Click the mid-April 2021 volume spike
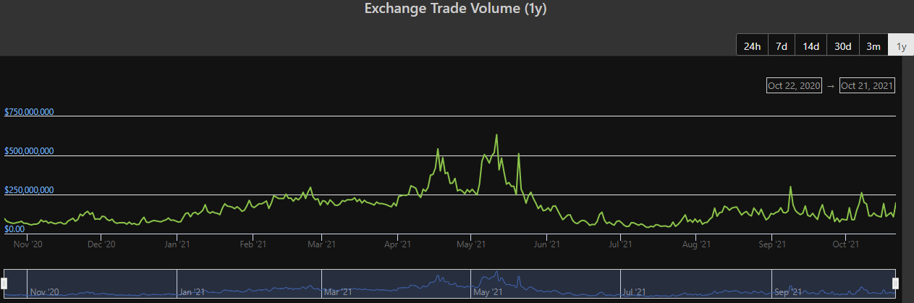Viewport: 914px width, 303px height. (438, 149)
